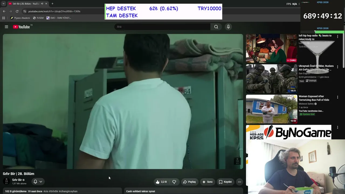
Task: Open the tab search dropdown arrow
Action: [x=4, y=4]
